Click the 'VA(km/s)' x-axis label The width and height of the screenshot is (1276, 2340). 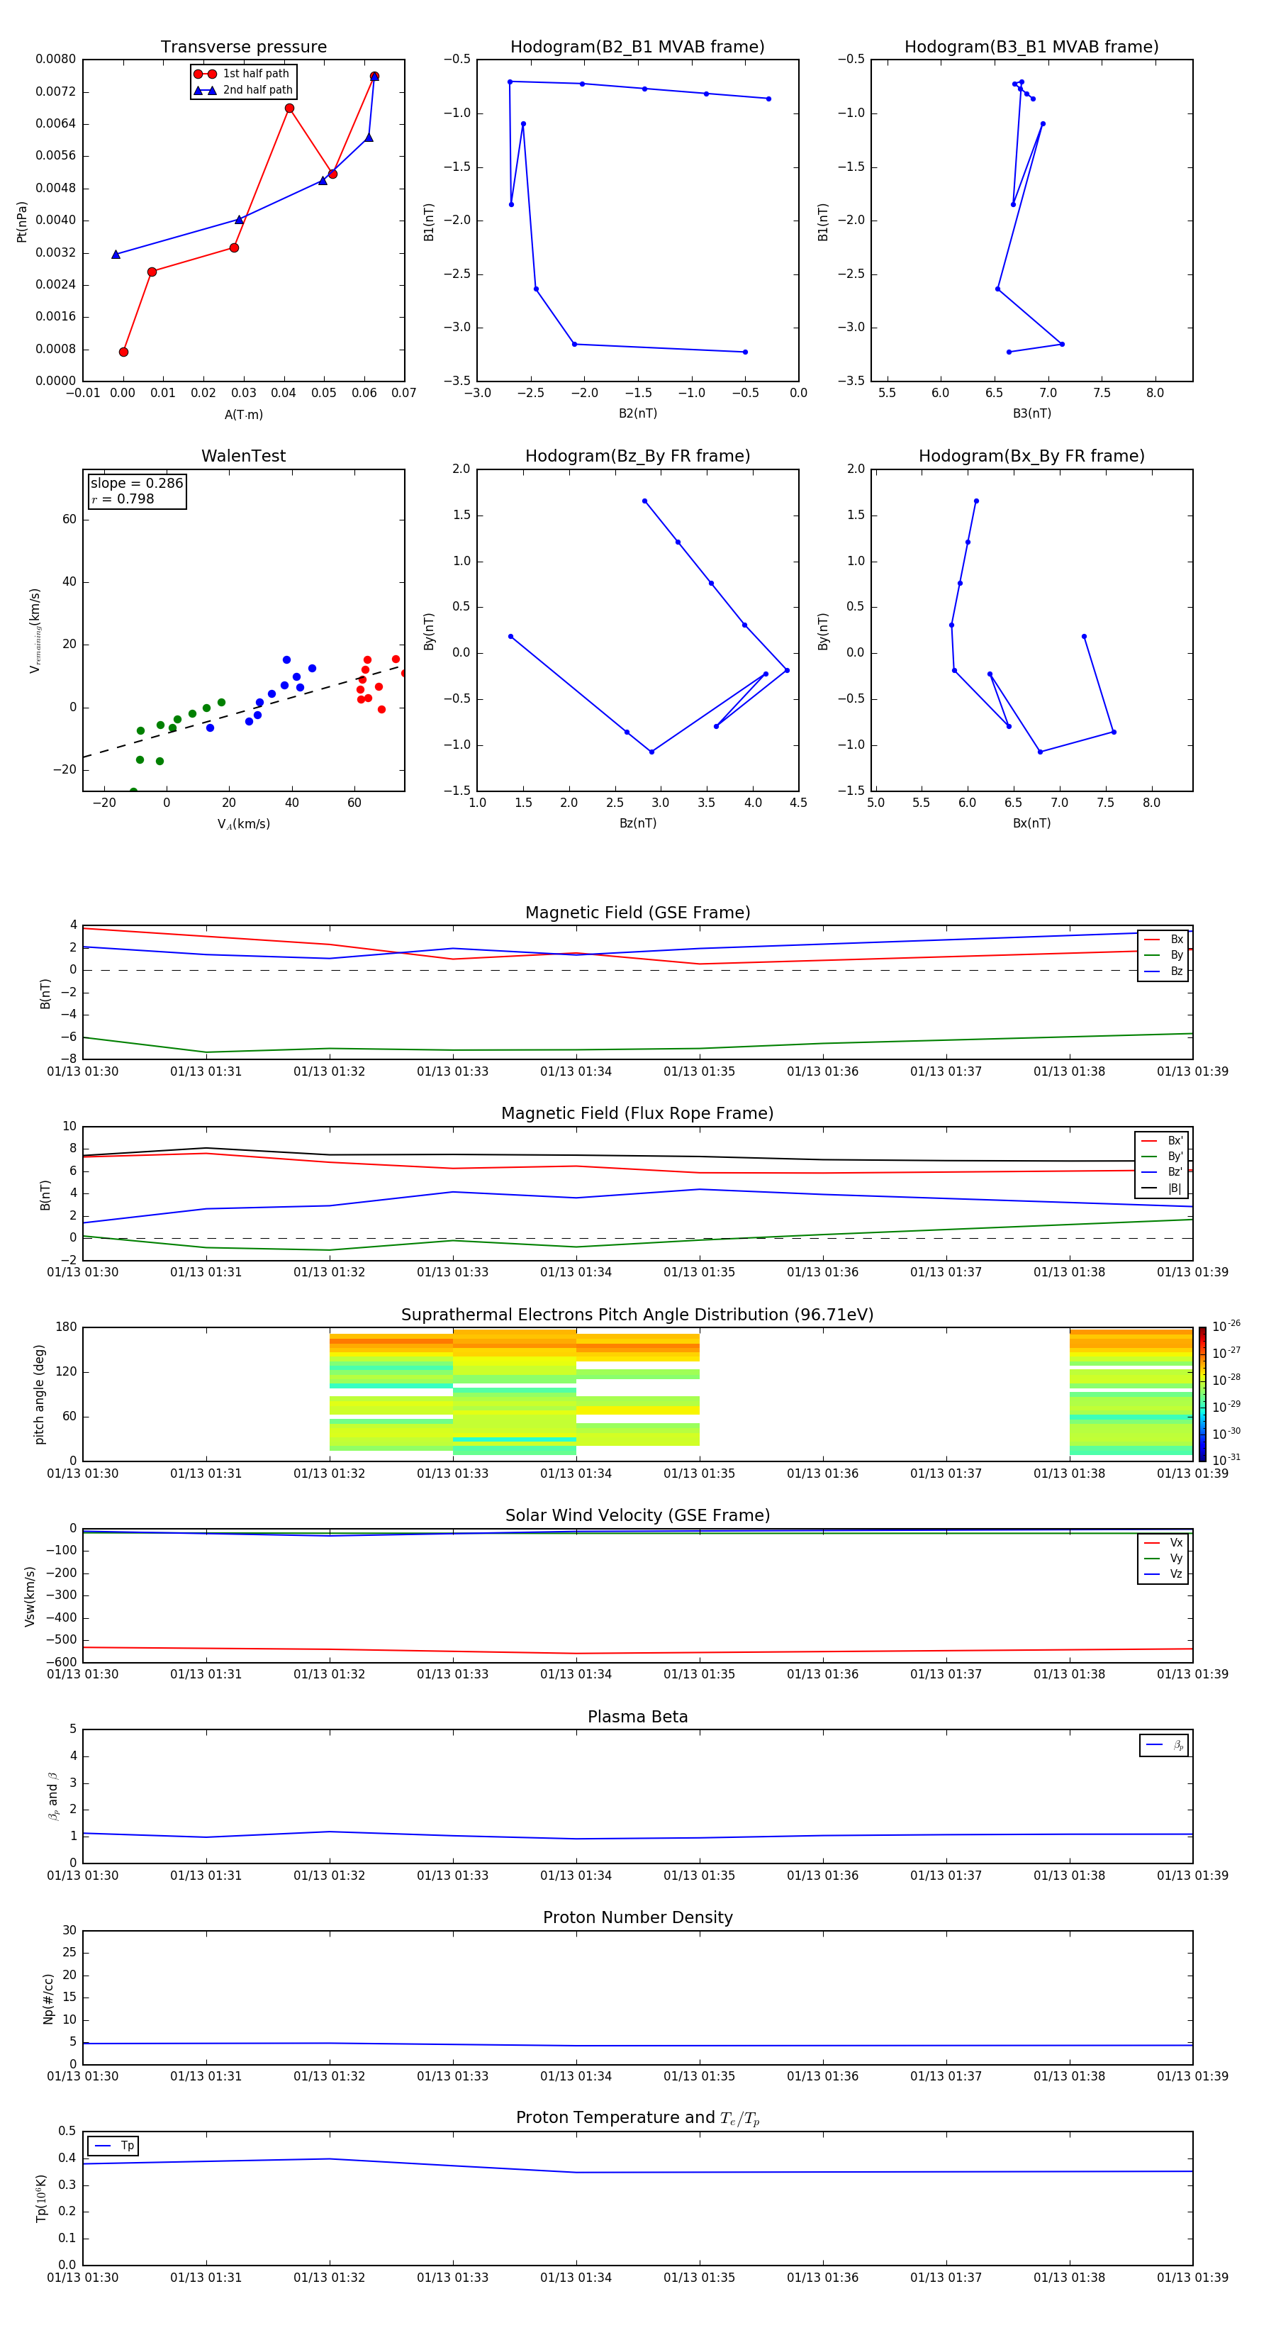pyautogui.click(x=243, y=824)
